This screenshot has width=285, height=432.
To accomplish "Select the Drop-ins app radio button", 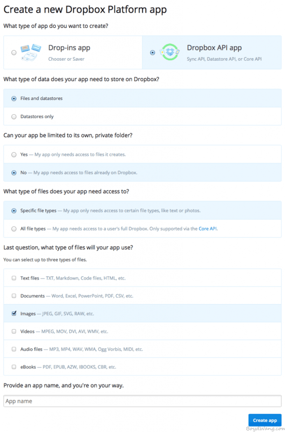I will click(14, 53).
